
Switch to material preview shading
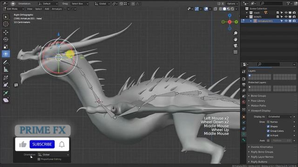229,9
